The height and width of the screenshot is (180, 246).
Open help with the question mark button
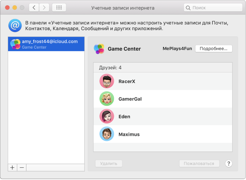(x=229, y=163)
